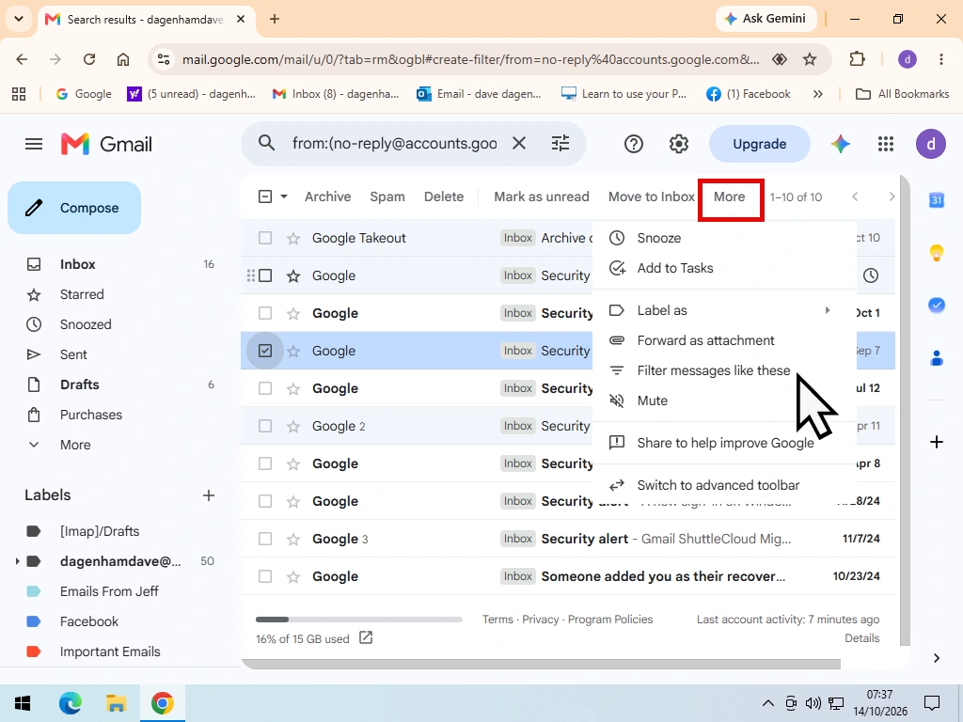Open the Google apps grid icon

pyautogui.click(x=886, y=144)
